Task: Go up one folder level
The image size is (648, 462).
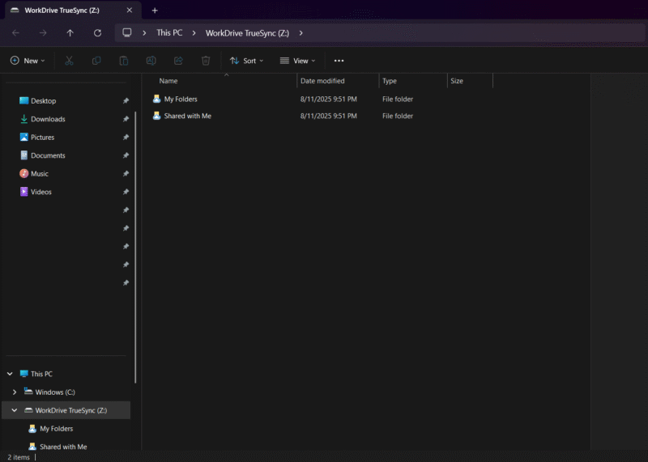Action: [70, 33]
